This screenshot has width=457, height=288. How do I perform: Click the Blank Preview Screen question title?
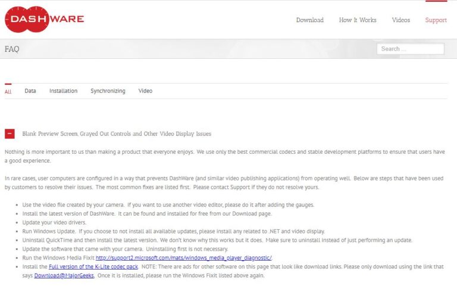tap(117, 134)
